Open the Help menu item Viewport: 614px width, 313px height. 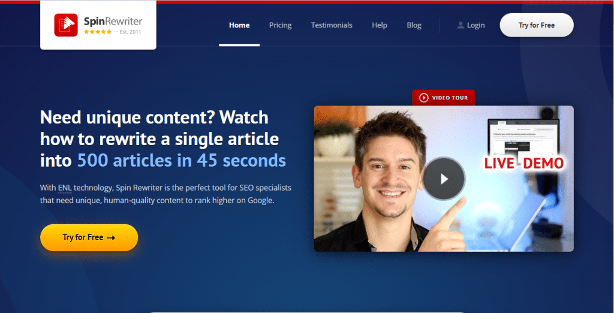click(x=379, y=25)
